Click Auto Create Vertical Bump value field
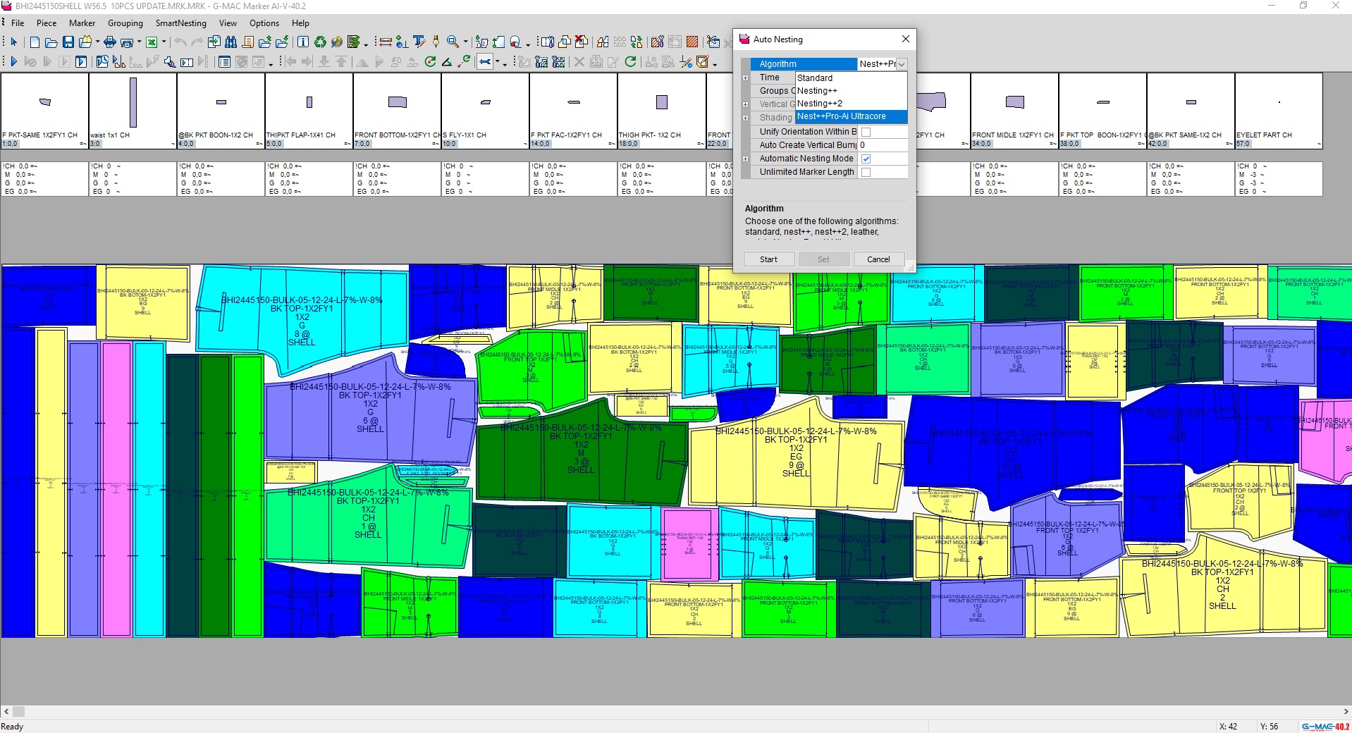Image resolution: width=1352 pixels, height=733 pixels. 881,145
